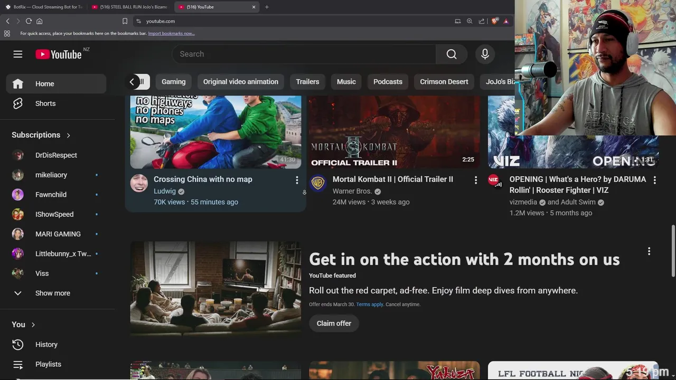
Task: Open the VIZ Rooster Fighter thumbnail
Action: click(573, 152)
